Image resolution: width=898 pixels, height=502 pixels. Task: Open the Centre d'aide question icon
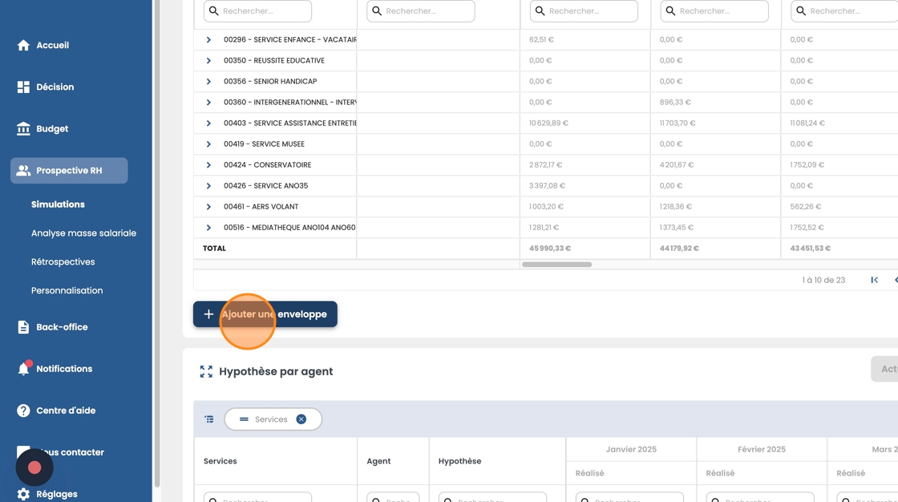(x=23, y=411)
